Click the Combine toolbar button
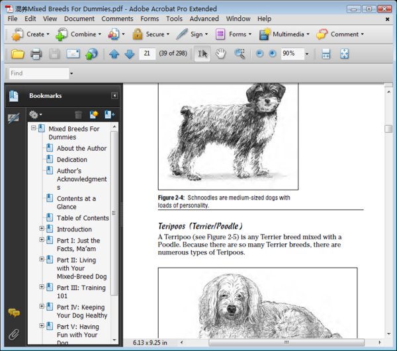This screenshot has width=397, height=351. pos(79,34)
